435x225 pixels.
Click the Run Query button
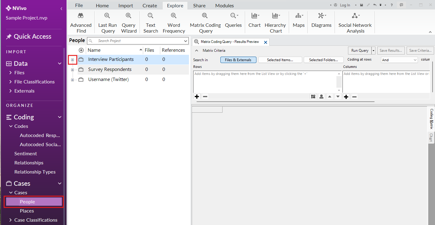(359, 50)
